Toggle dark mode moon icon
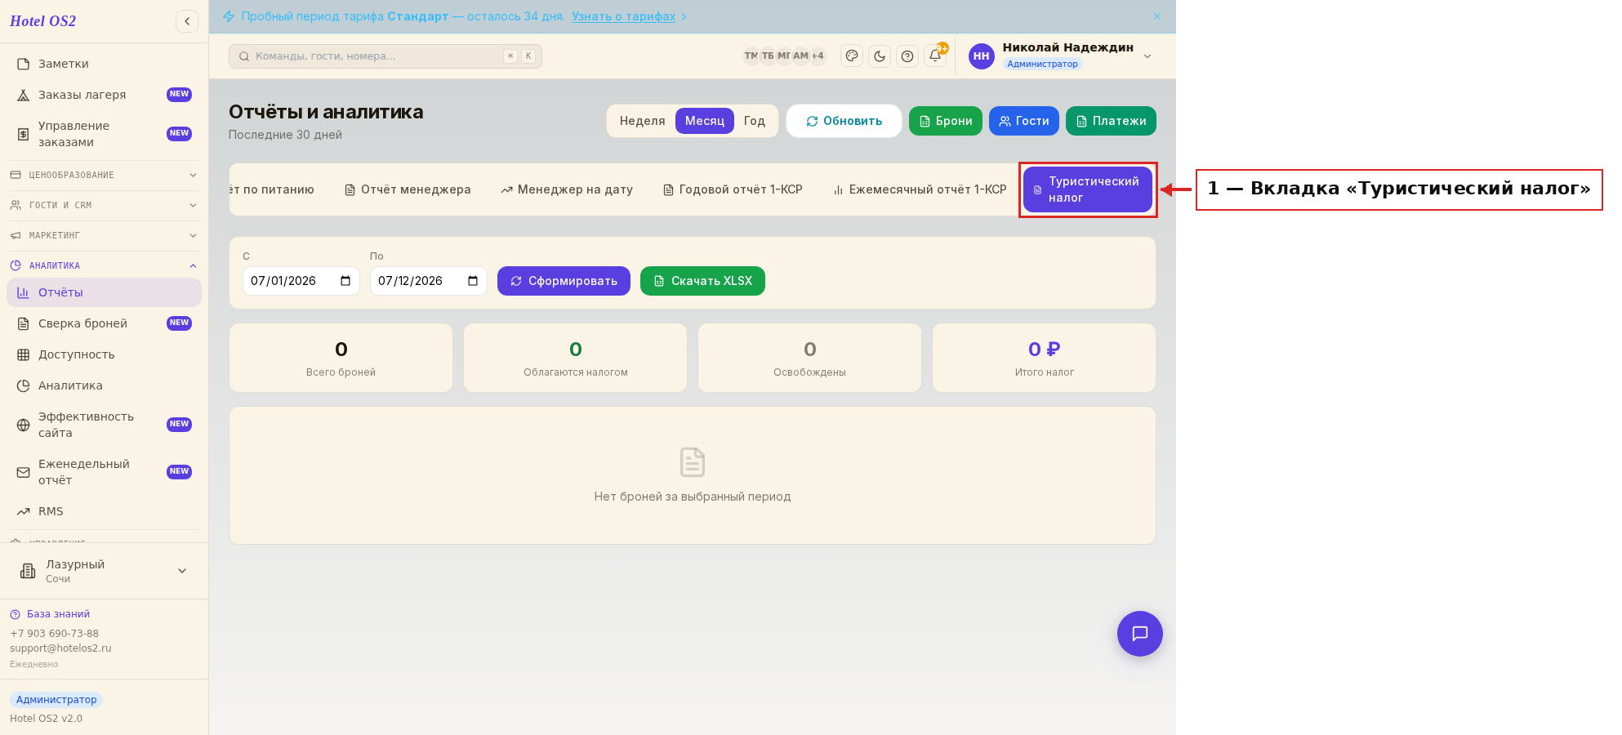Viewport: 1622px width, 735px height. point(880,56)
